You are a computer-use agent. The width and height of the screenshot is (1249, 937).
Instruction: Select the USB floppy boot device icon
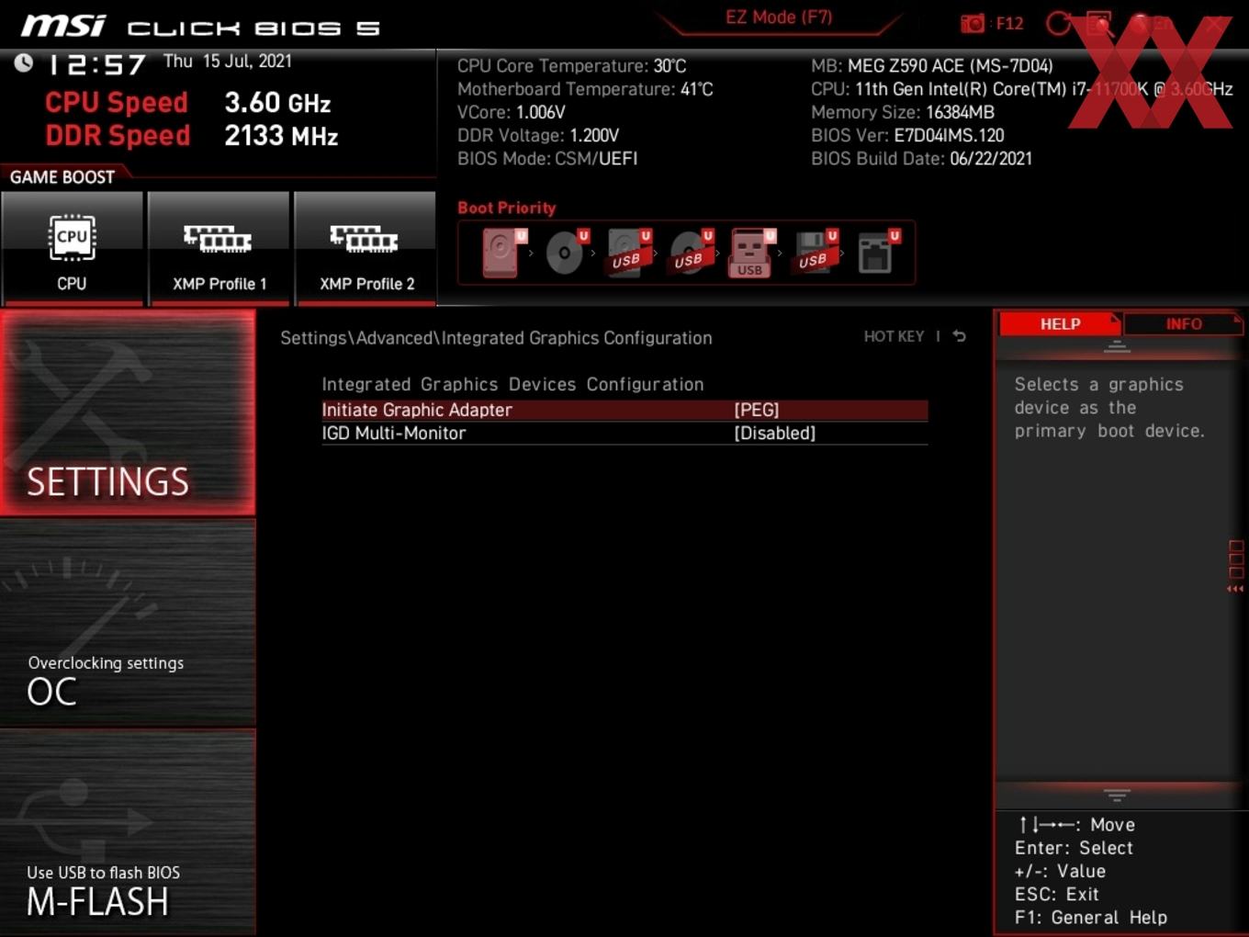pos(816,253)
